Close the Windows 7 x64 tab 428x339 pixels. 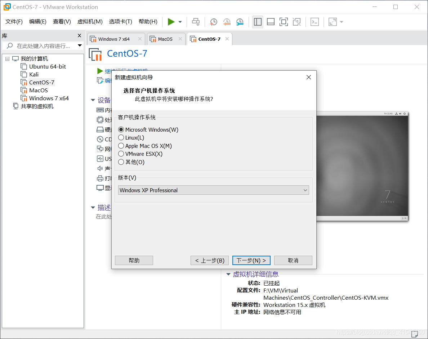140,39
